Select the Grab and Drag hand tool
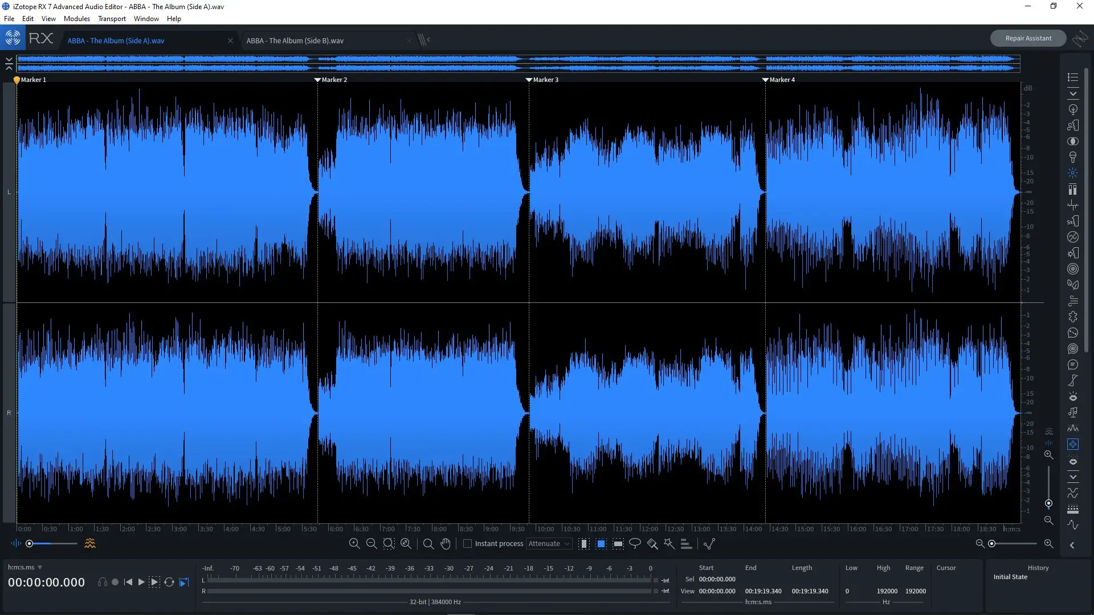The width and height of the screenshot is (1094, 615). (446, 544)
